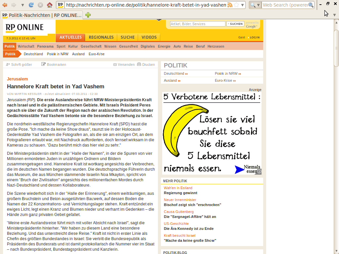The image size is (339, 254).
Task: Select Digitales in the section menu
Action: click(148, 46)
